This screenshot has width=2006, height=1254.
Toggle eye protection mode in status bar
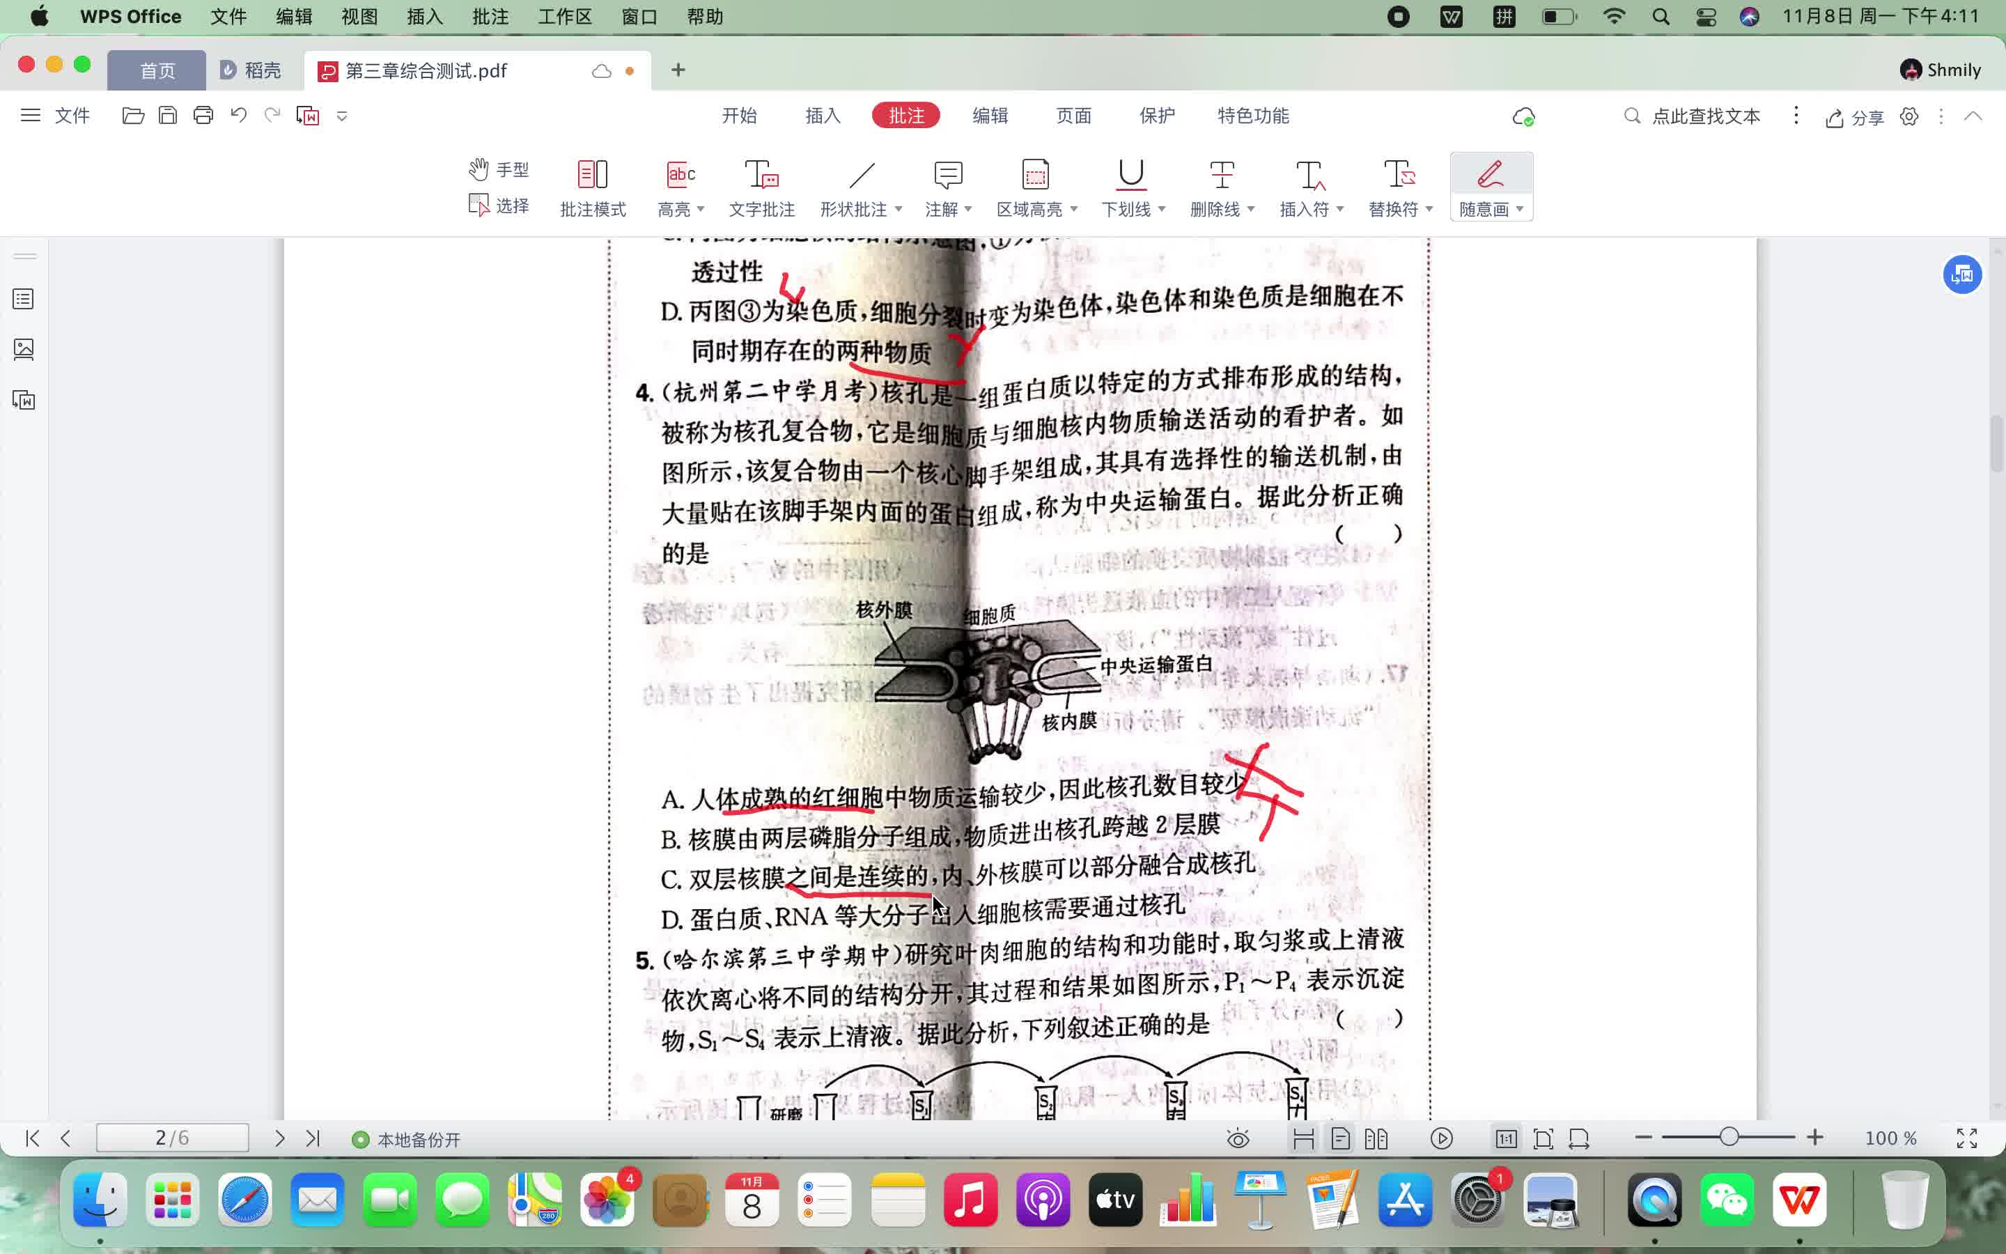(1238, 1139)
